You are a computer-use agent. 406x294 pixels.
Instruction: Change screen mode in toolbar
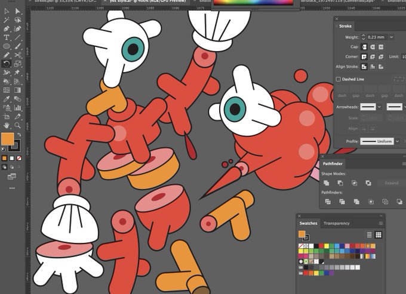click(x=12, y=177)
